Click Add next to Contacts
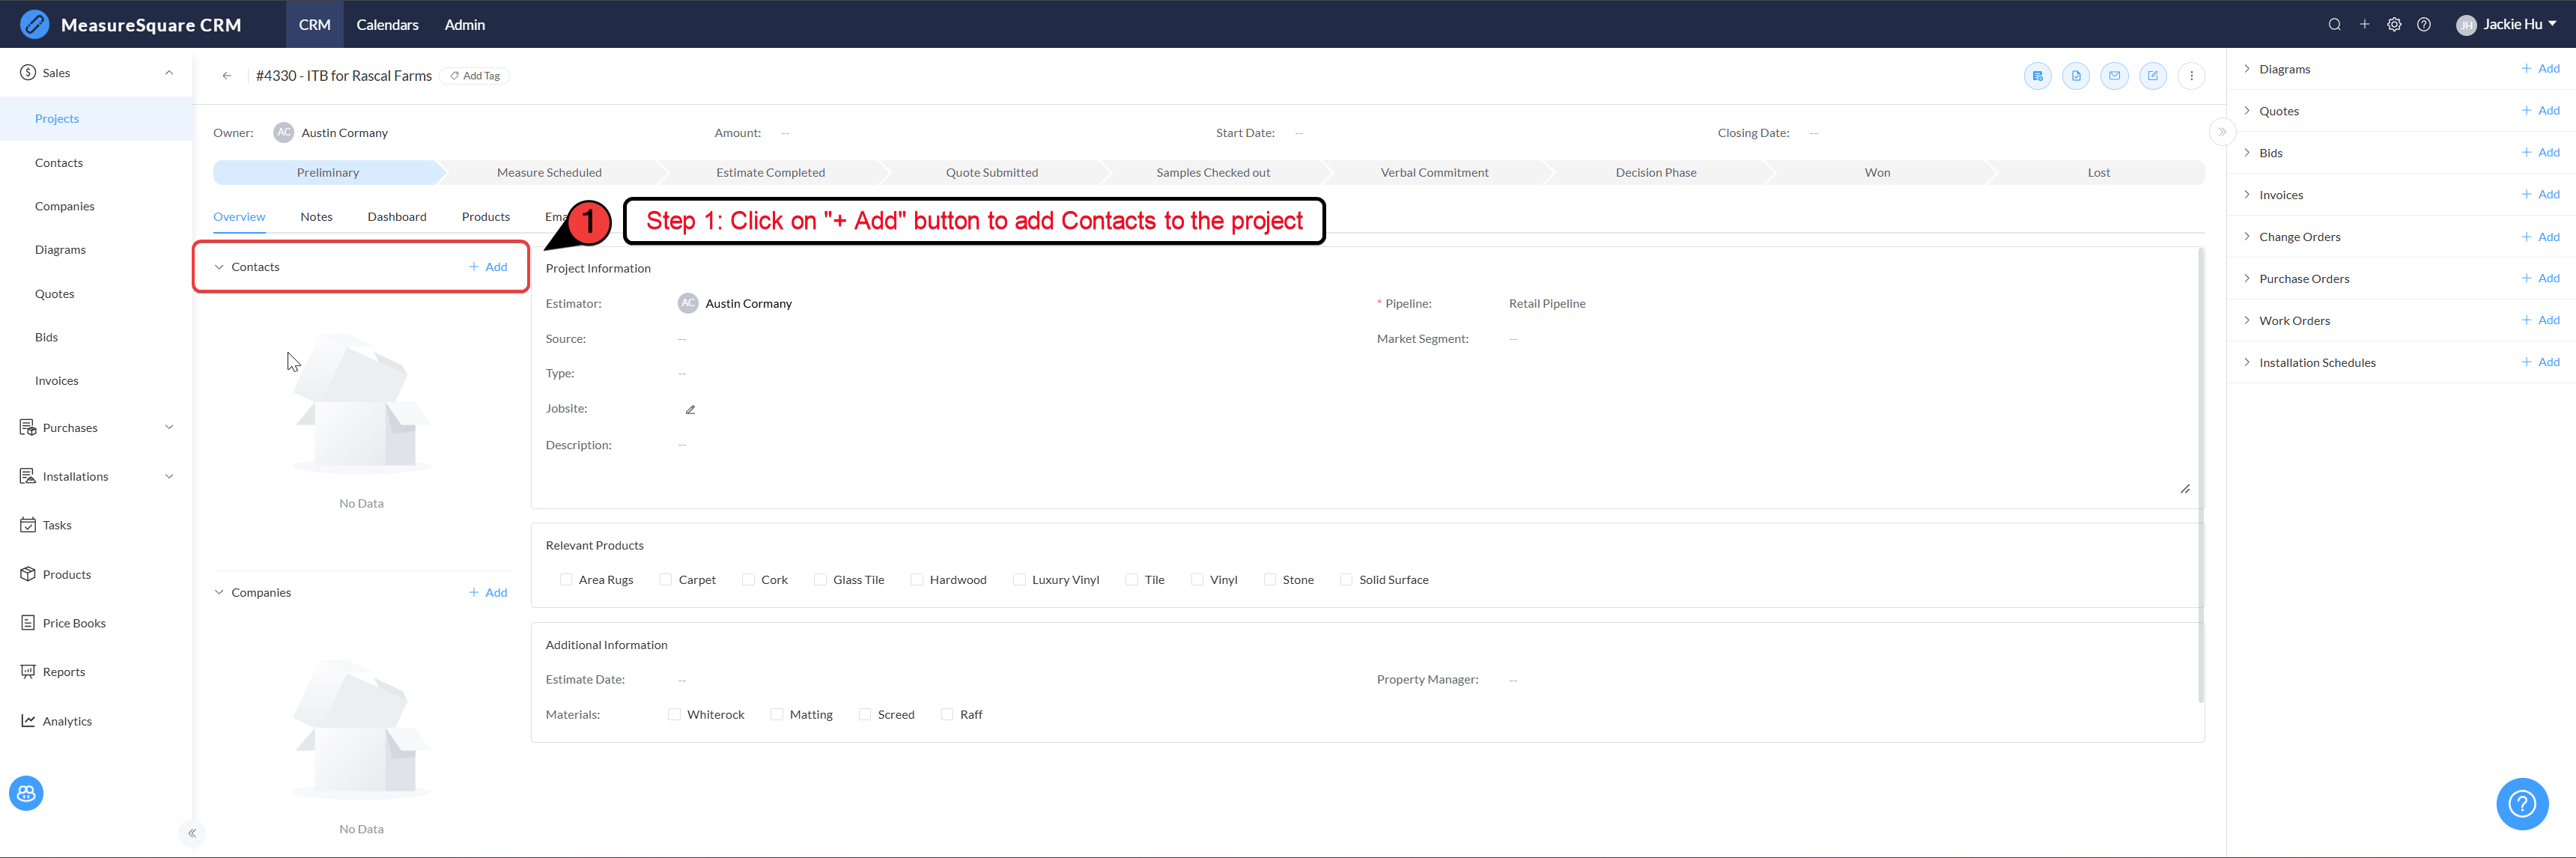This screenshot has width=2576, height=858. tap(488, 267)
